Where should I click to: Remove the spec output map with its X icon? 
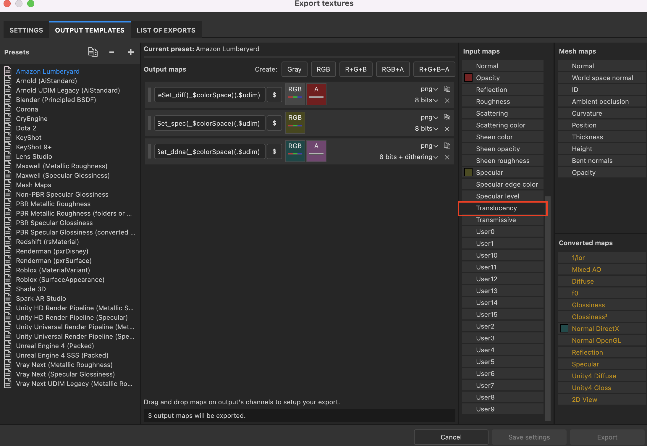(447, 129)
